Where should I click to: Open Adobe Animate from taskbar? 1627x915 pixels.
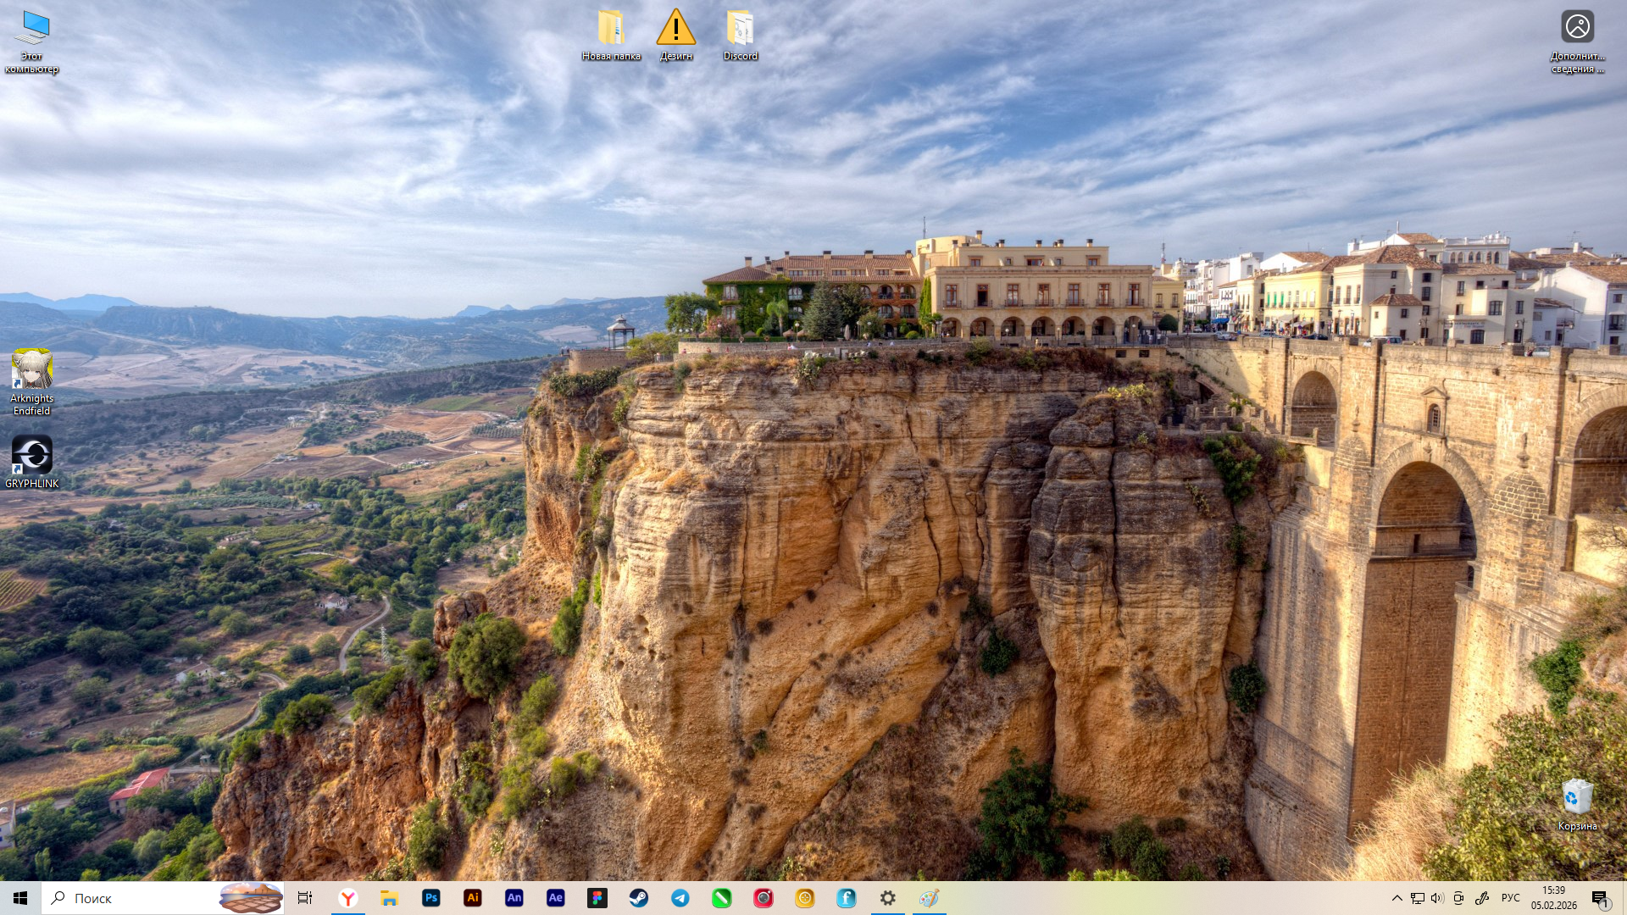pyautogui.click(x=514, y=898)
